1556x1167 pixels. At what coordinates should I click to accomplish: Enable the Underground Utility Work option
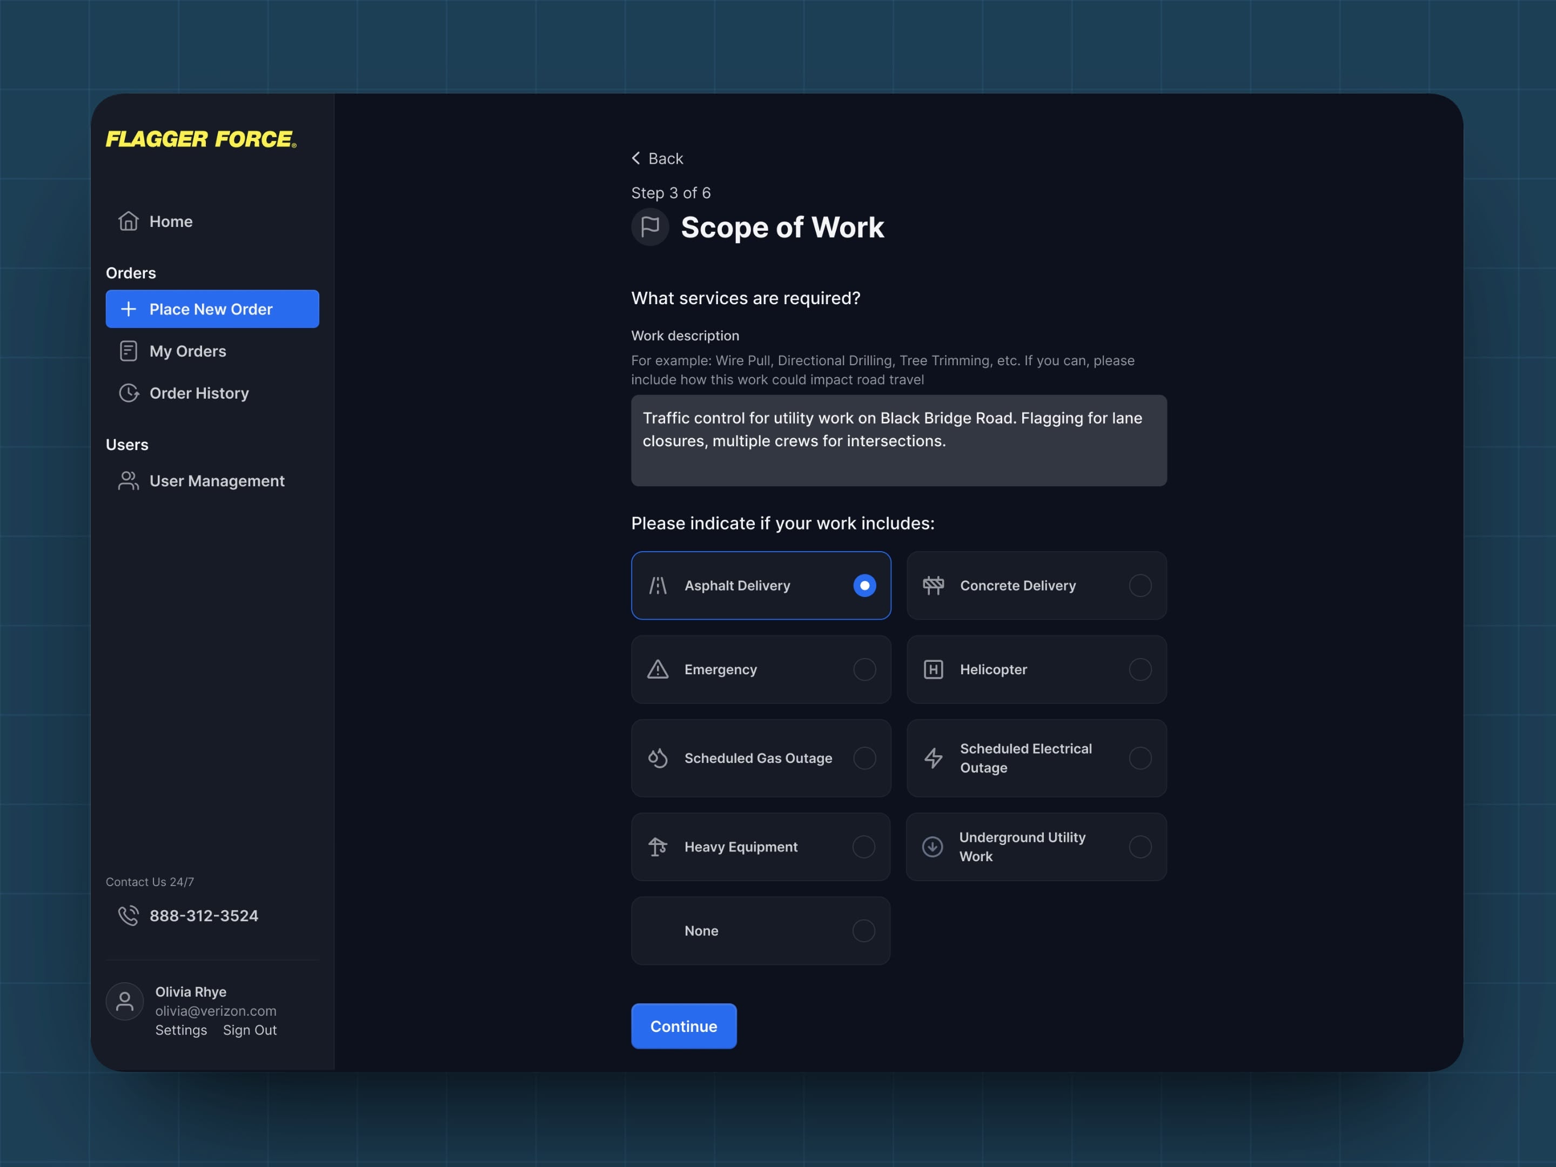pos(1139,846)
